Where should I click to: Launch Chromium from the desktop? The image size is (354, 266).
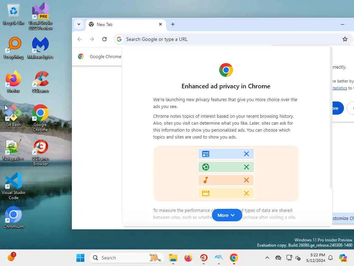tap(13, 218)
